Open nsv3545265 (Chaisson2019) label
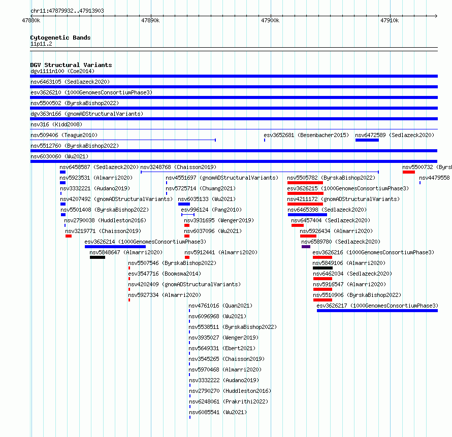 [227, 359]
